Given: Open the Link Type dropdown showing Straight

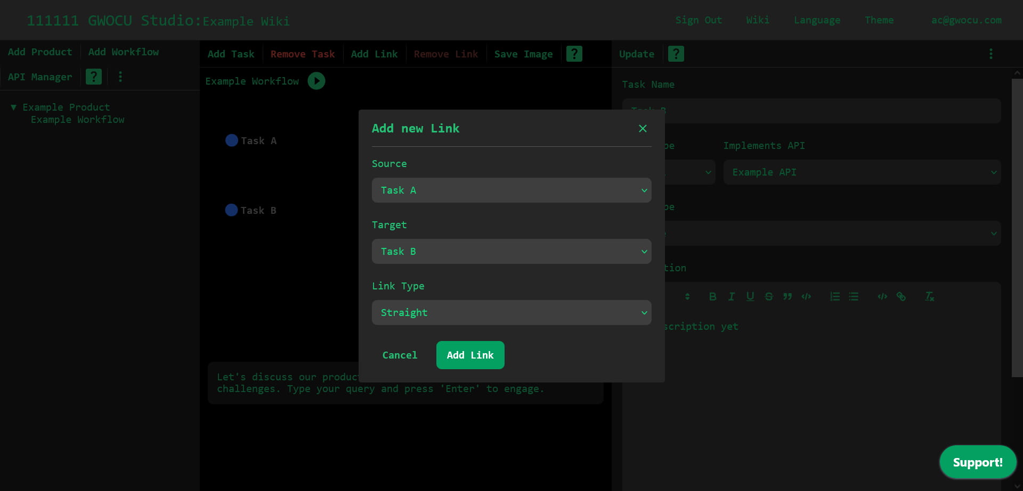Looking at the screenshot, I should click(511, 313).
